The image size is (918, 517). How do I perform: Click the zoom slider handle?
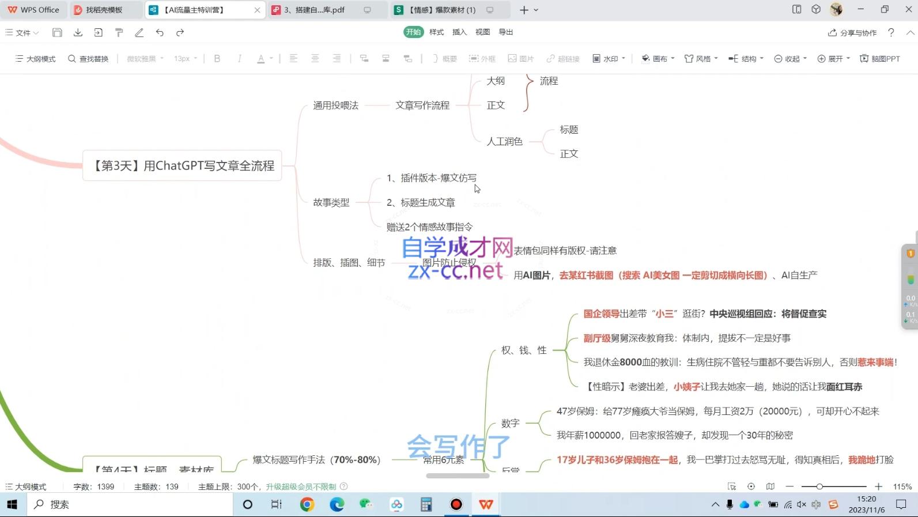(x=819, y=486)
